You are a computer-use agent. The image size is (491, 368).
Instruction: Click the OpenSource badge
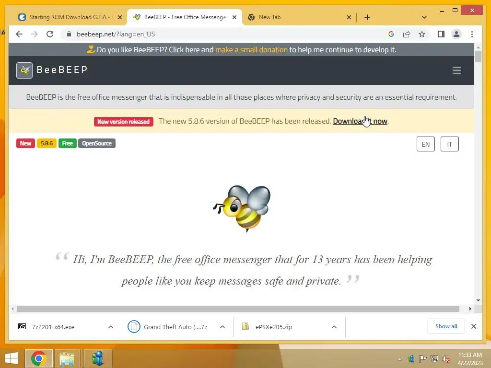tap(97, 143)
